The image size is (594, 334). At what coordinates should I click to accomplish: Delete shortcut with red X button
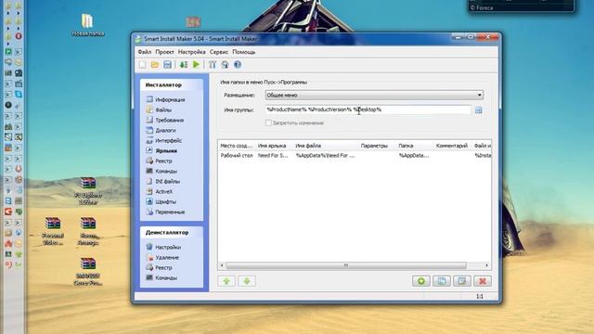[x=483, y=281]
